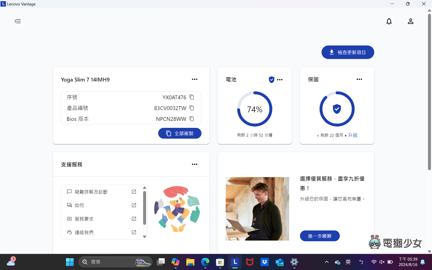
Task: Select 升級您的保固，讓您高枕無憂 text
Action: click(333, 199)
